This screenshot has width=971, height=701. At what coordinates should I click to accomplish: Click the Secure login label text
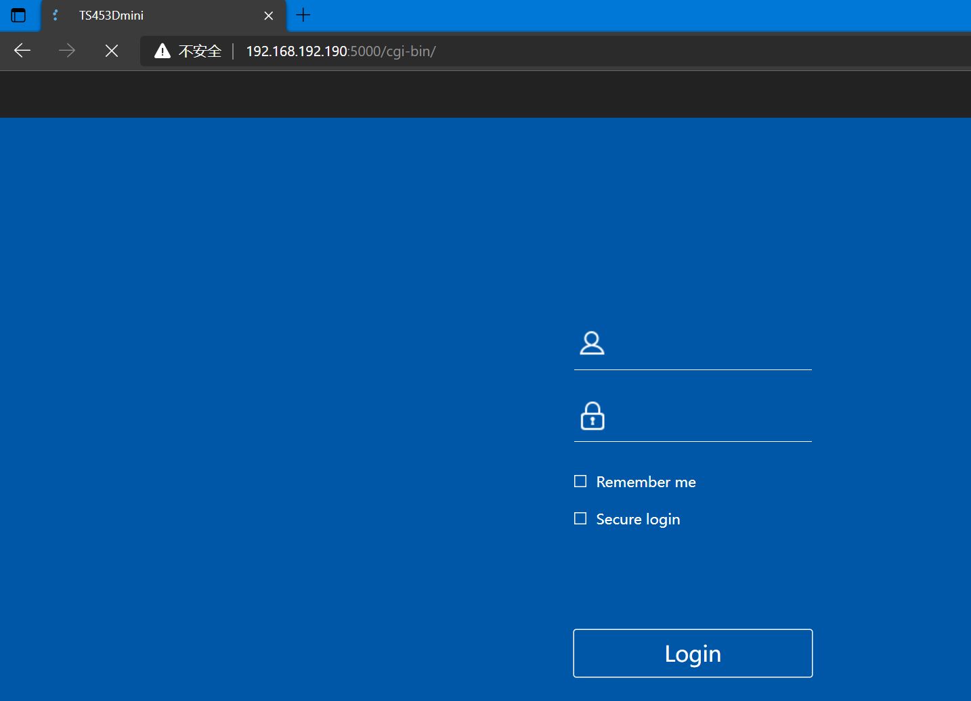638,519
